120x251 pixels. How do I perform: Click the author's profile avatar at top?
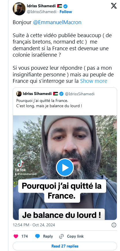click(x=19, y=9)
